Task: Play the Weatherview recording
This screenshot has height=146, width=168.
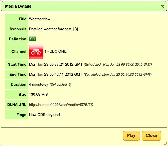Action: coord(131,135)
